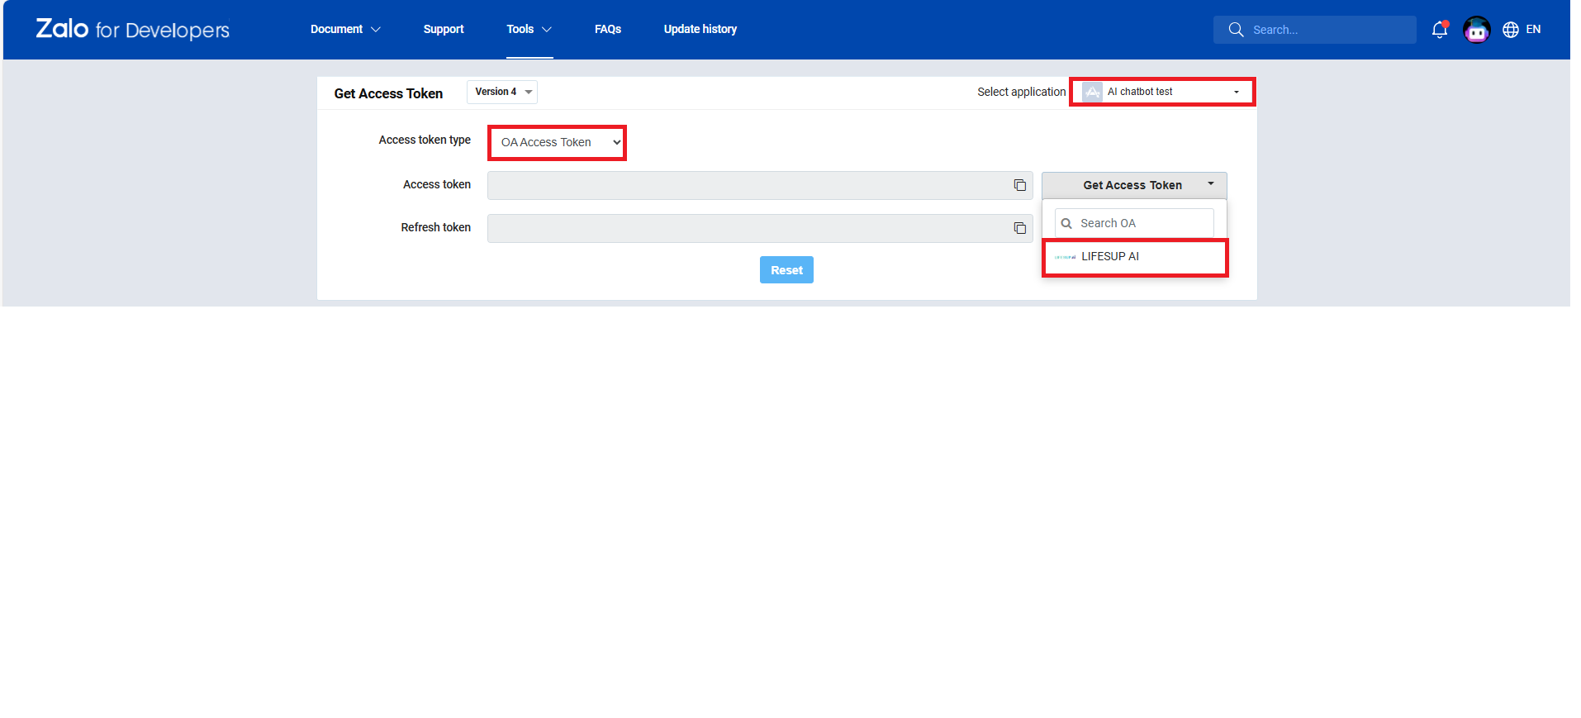Go to the Support page
Image resolution: width=1581 pixels, height=718 pixels.
pos(444,29)
